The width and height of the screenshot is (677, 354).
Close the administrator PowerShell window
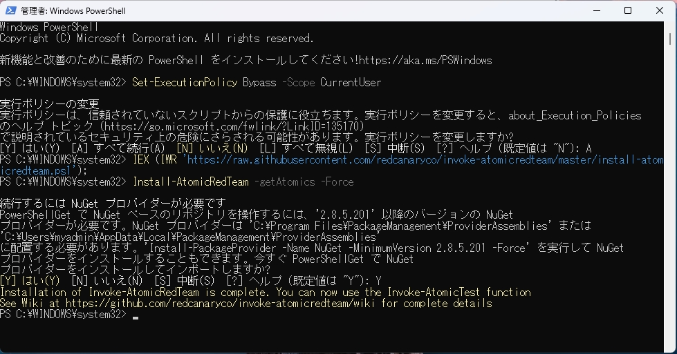(x=660, y=10)
